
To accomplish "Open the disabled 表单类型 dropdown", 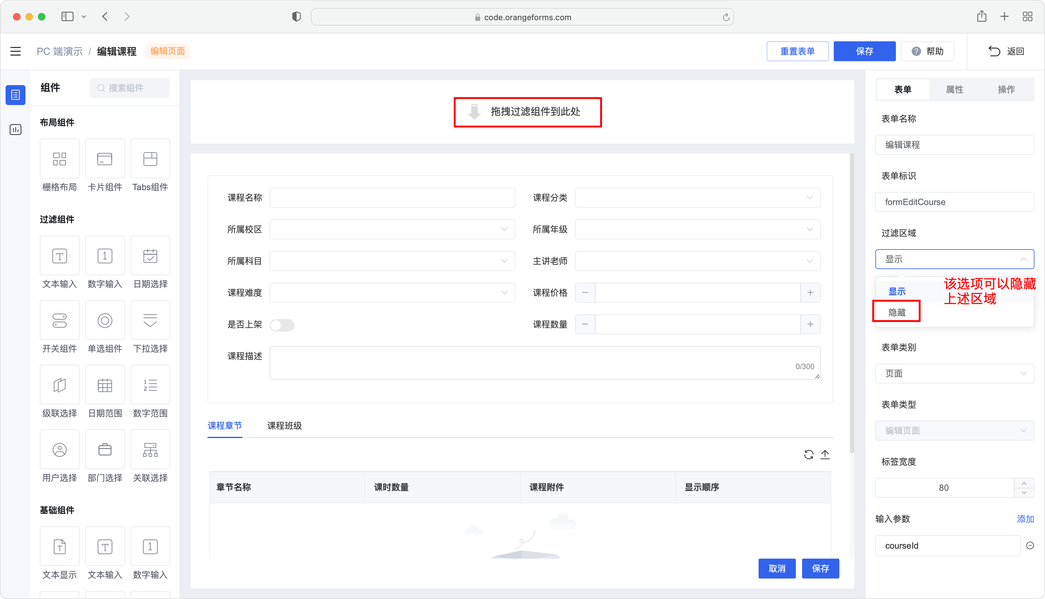I will click(955, 431).
